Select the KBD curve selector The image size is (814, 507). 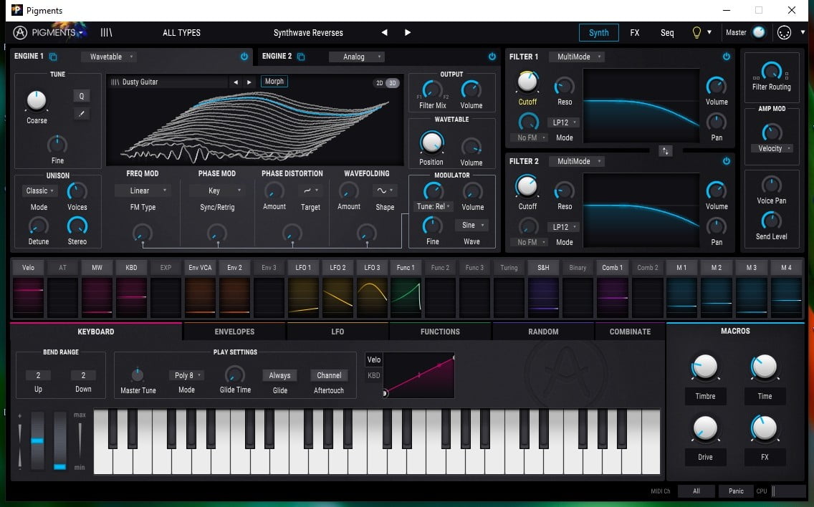tap(374, 375)
